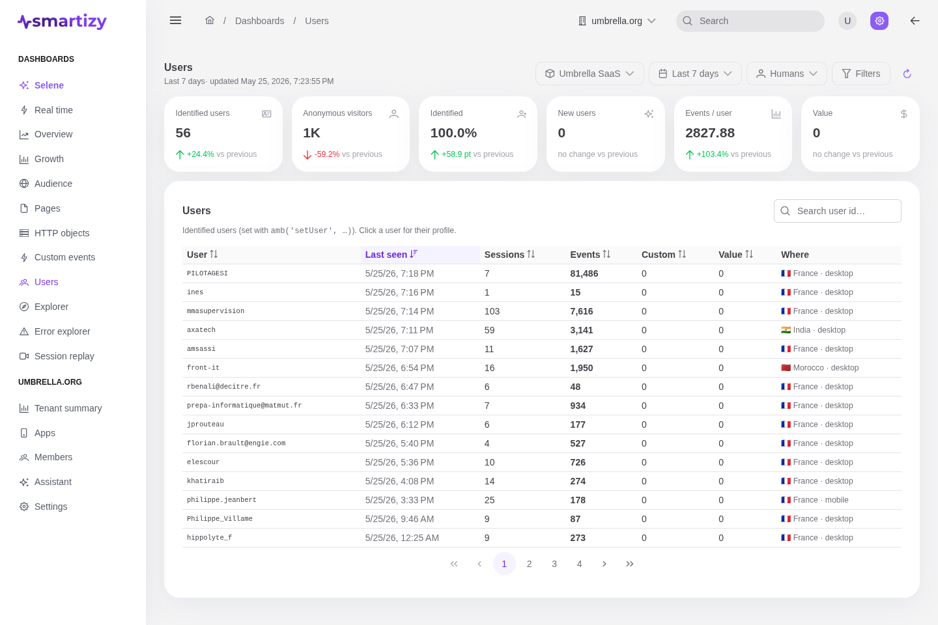The width and height of the screenshot is (938, 625).
Task: Expand the umbrella.org tenant dropdown
Action: [x=617, y=21]
